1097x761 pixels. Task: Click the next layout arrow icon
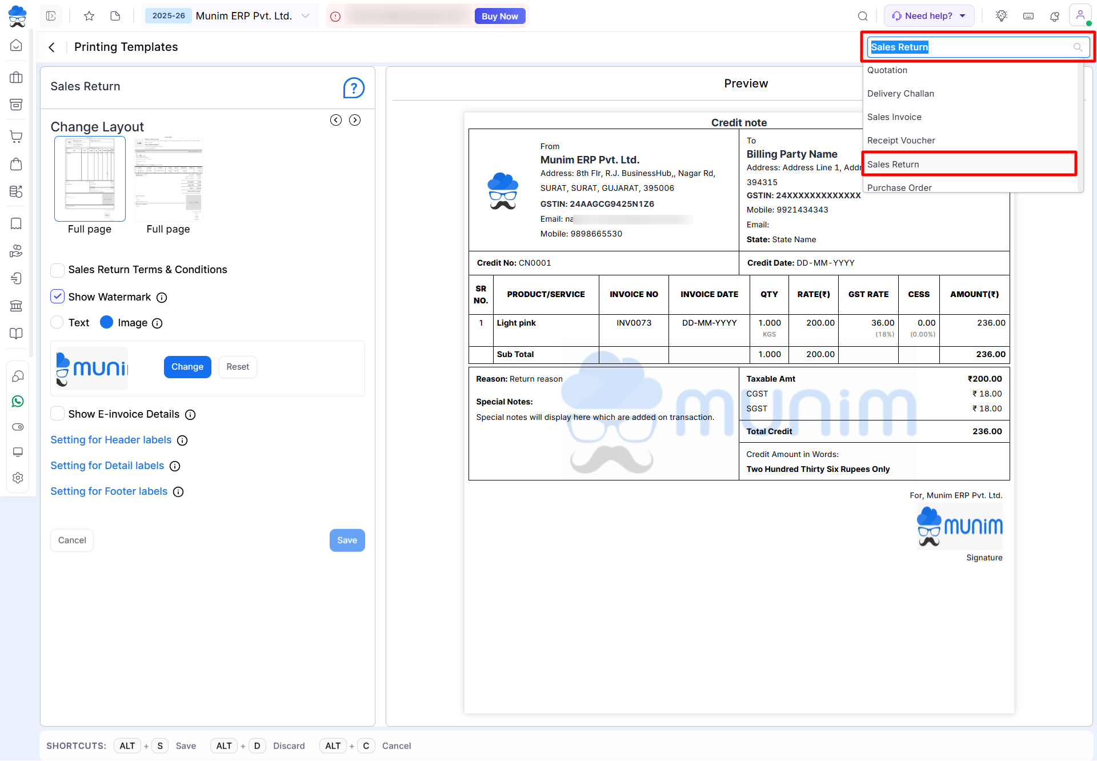tap(355, 120)
